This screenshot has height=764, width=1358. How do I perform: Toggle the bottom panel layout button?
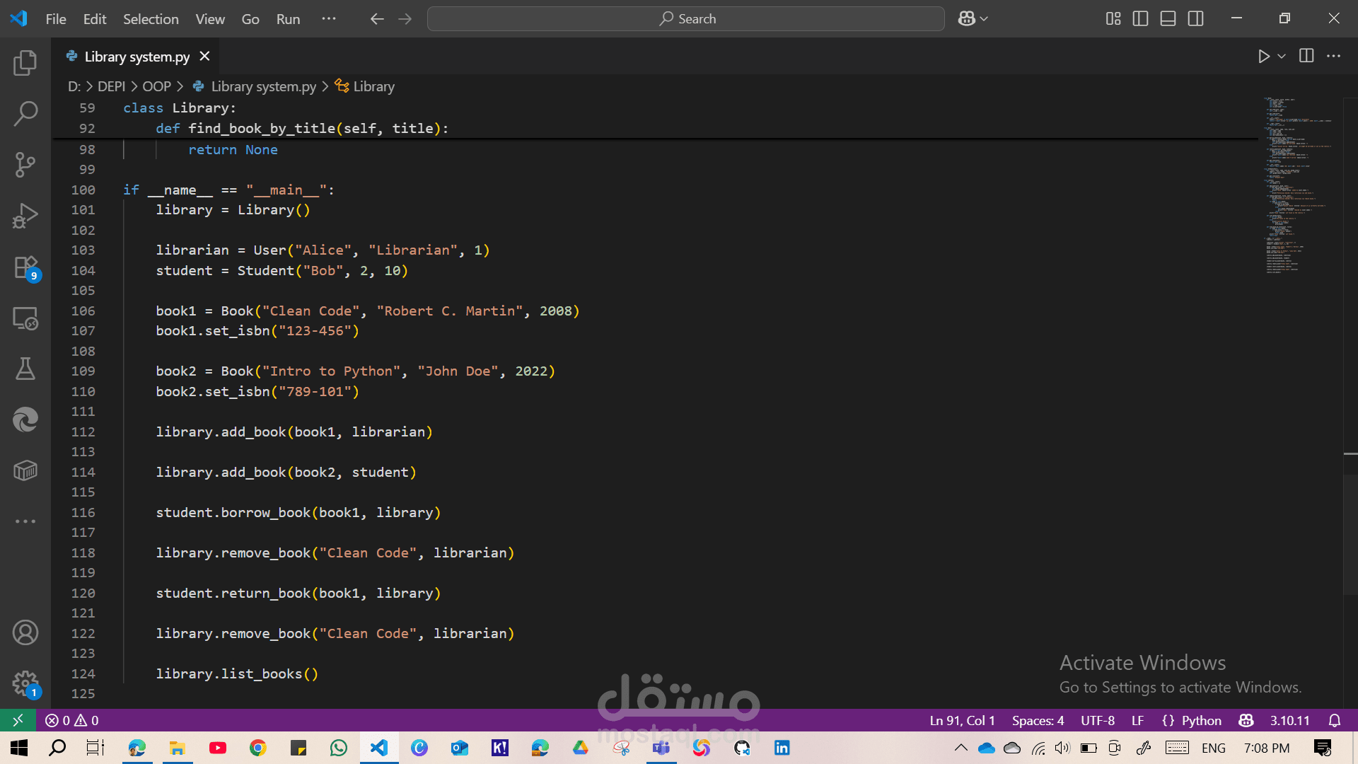(1168, 19)
